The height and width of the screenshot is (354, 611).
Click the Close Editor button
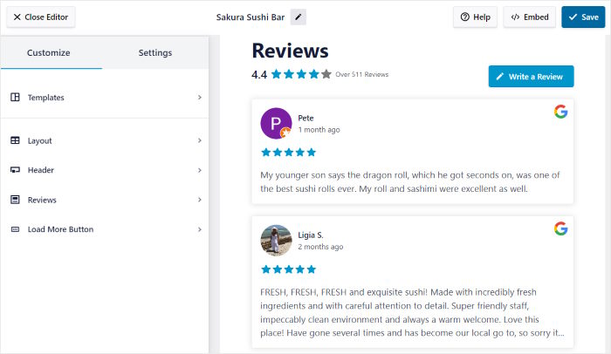pyautogui.click(x=41, y=17)
